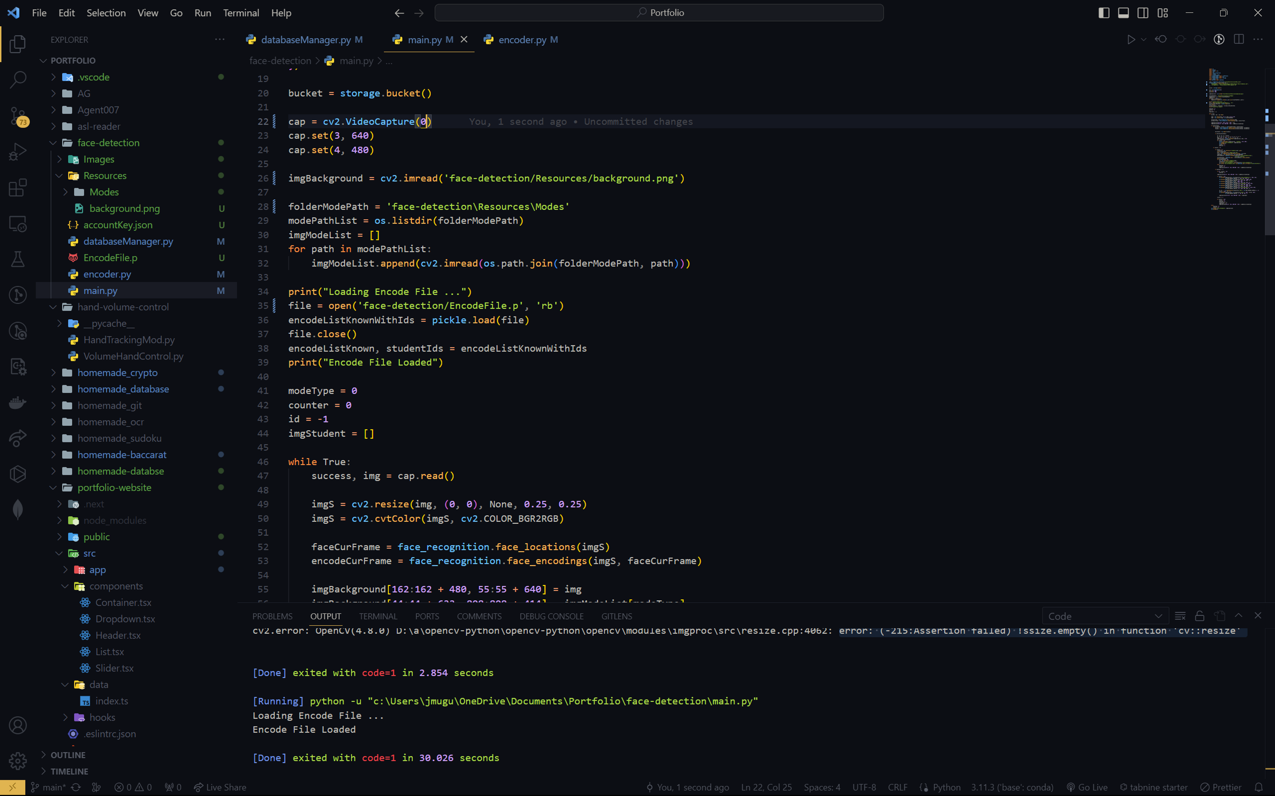Click Ln 22, Col 25 position indicator
This screenshot has width=1275, height=796.
(x=766, y=787)
